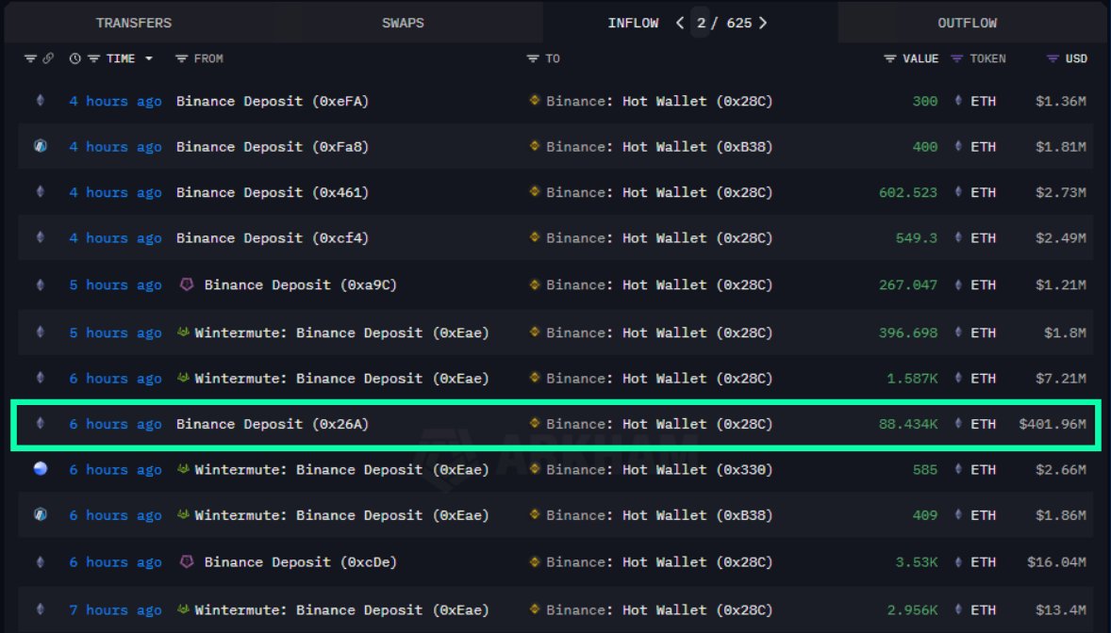Open Wintermute: Binance Deposit in the 2.956K row
This screenshot has width=1111, height=633.
tap(341, 609)
